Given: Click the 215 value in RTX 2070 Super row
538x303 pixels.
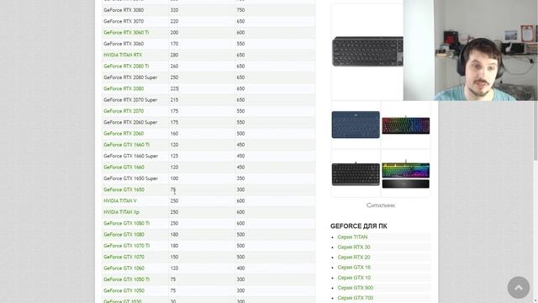Looking at the screenshot, I should (x=174, y=100).
